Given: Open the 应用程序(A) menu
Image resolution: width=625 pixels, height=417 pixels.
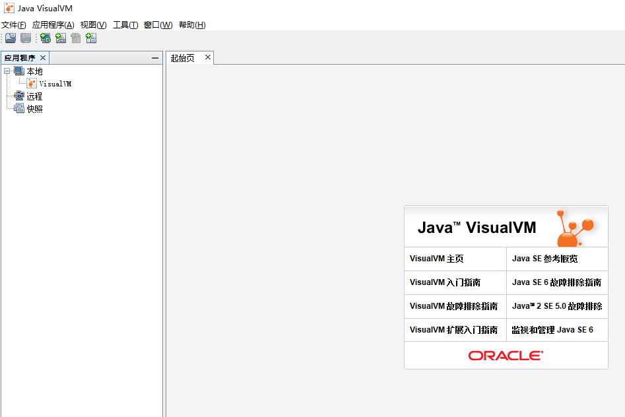Looking at the screenshot, I should (53, 25).
